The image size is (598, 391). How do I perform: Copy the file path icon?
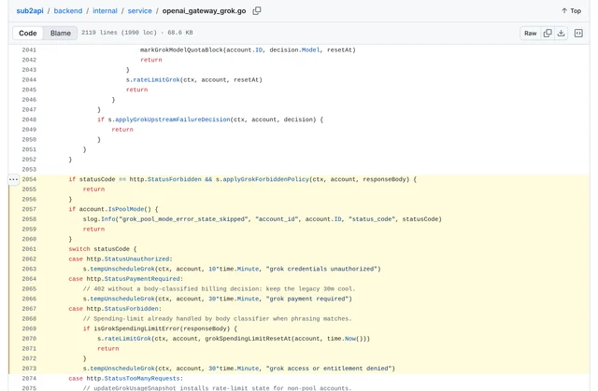(x=257, y=10)
